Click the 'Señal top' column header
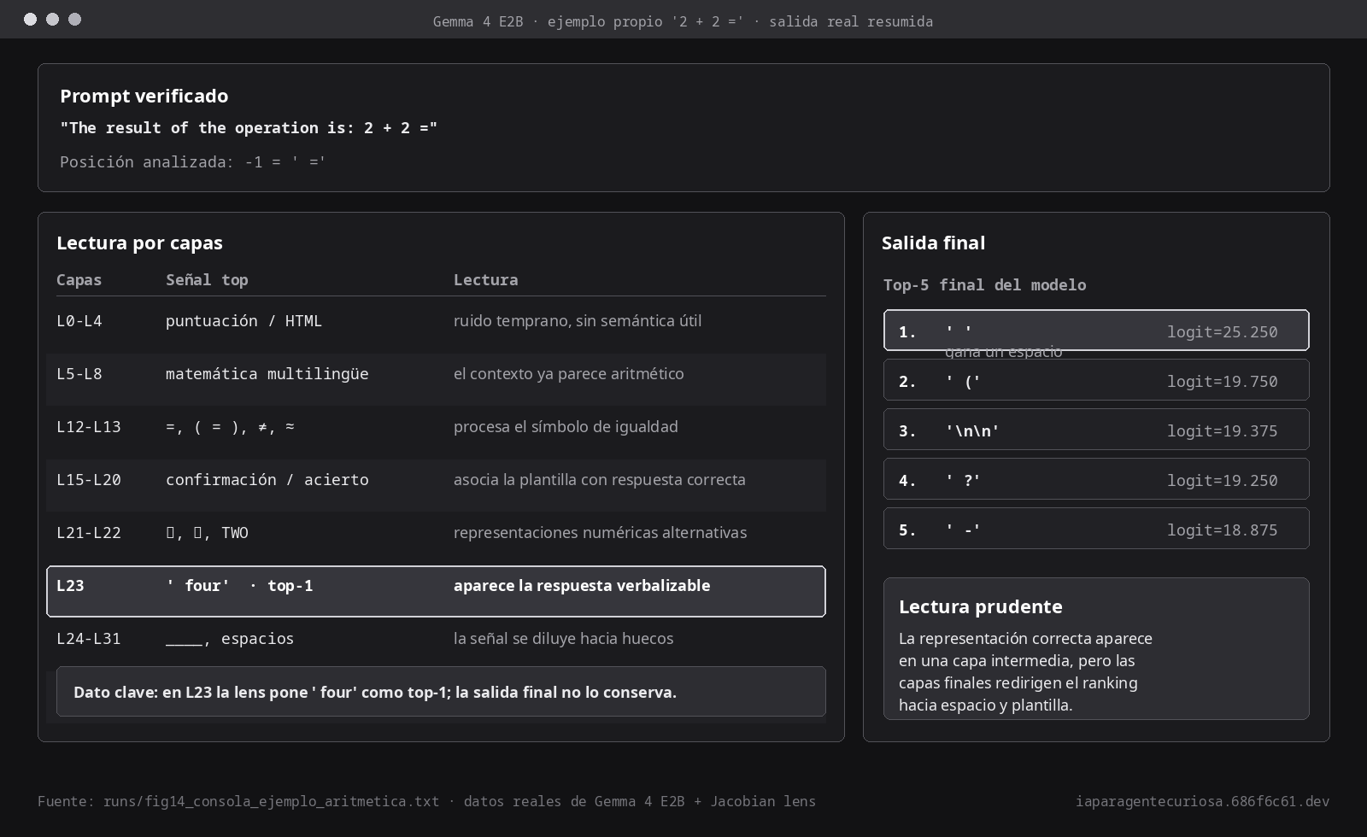The width and height of the screenshot is (1367, 837). pyautogui.click(x=207, y=280)
